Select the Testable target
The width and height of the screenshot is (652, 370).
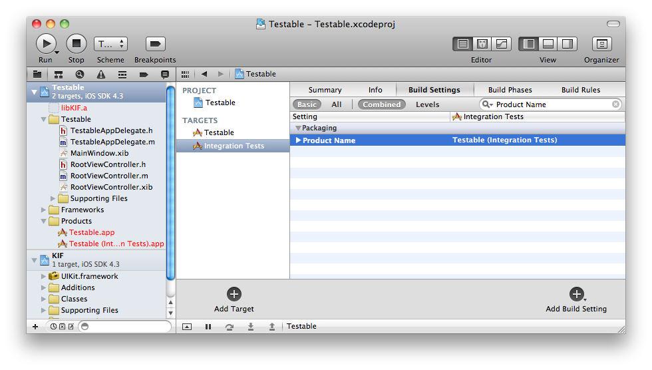pos(219,132)
